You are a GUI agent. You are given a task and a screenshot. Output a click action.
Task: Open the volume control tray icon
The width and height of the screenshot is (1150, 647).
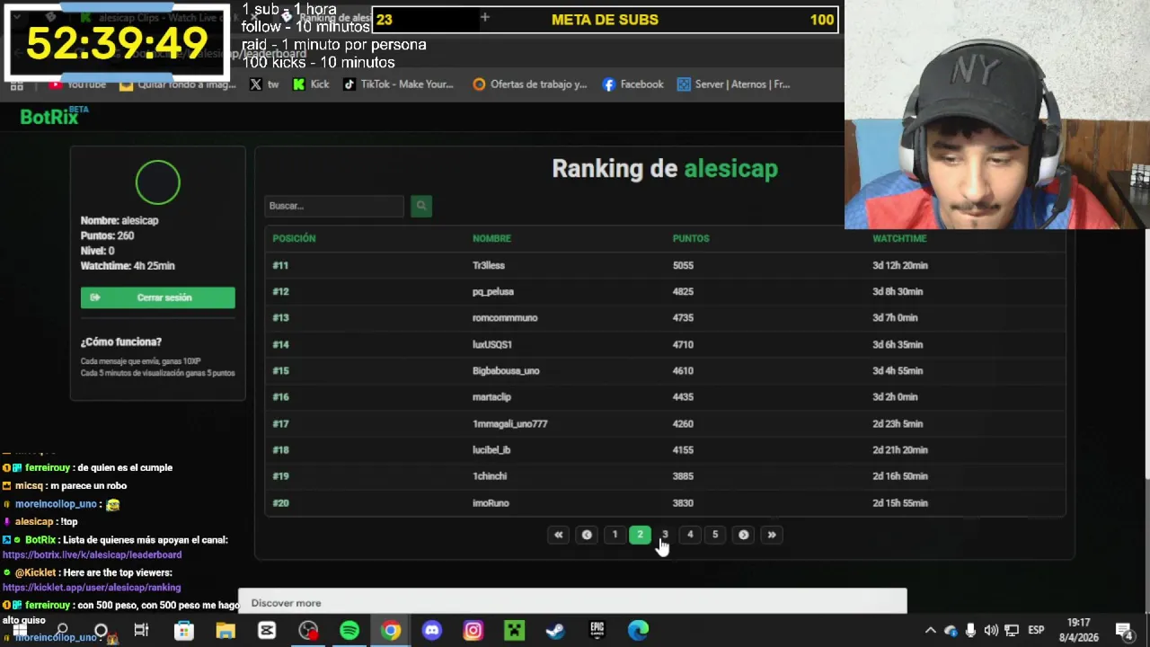click(x=991, y=630)
